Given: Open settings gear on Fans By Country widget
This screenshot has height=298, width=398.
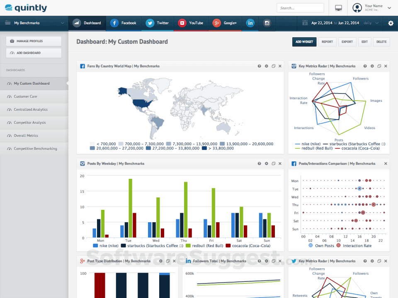Looking at the screenshot, I should (266, 66).
